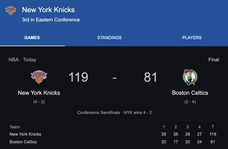228x149 pixels.
Task: Click the New York Knicks header title
Action: click(x=48, y=10)
